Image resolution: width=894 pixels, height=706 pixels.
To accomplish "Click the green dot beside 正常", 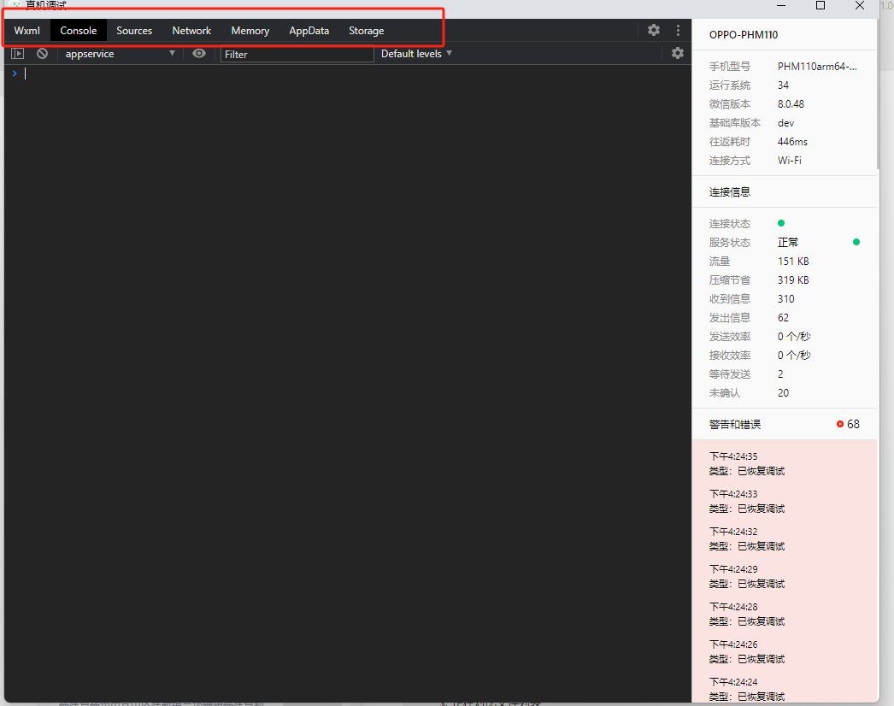I will (856, 242).
